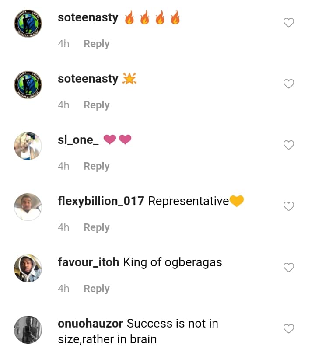The width and height of the screenshot is (315, 359).
Task: Reply to flexybillion_017's comment
Action: point(96,227)
